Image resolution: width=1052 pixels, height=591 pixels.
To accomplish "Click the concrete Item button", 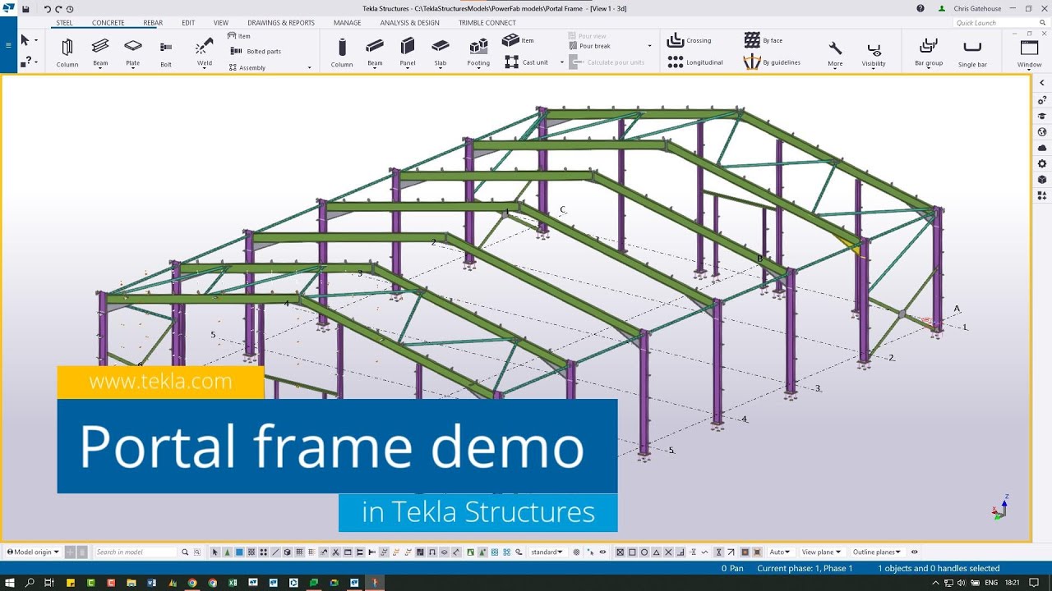I will click(x=518, y=40).
